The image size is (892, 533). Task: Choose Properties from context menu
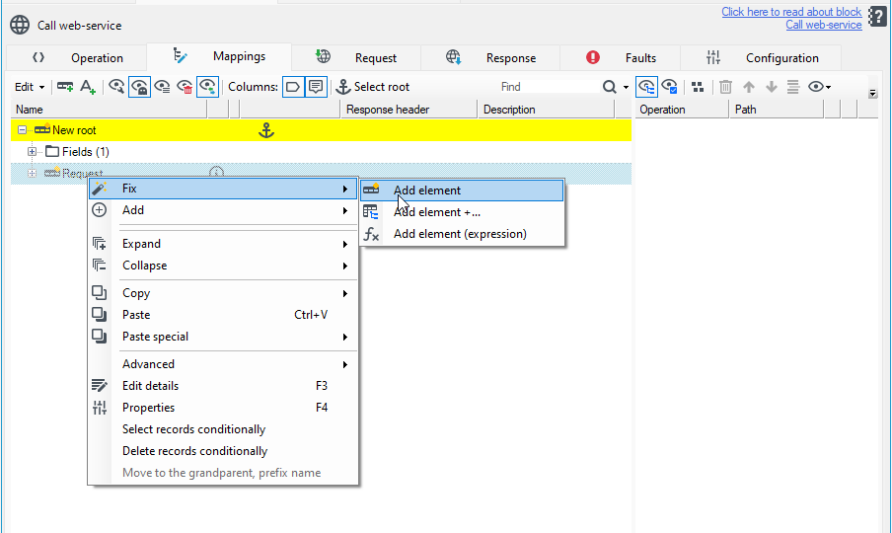223,408
